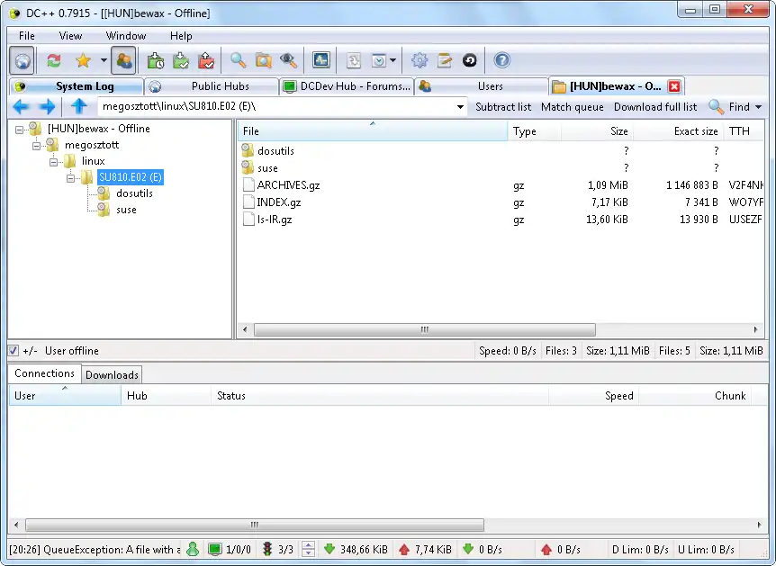Open Network Statistics toolbar icon
The height and width of the screenshot is (566, 776).
[321, 60]
